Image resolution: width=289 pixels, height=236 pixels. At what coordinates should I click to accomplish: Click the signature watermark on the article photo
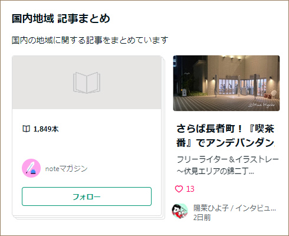(261, 105)
